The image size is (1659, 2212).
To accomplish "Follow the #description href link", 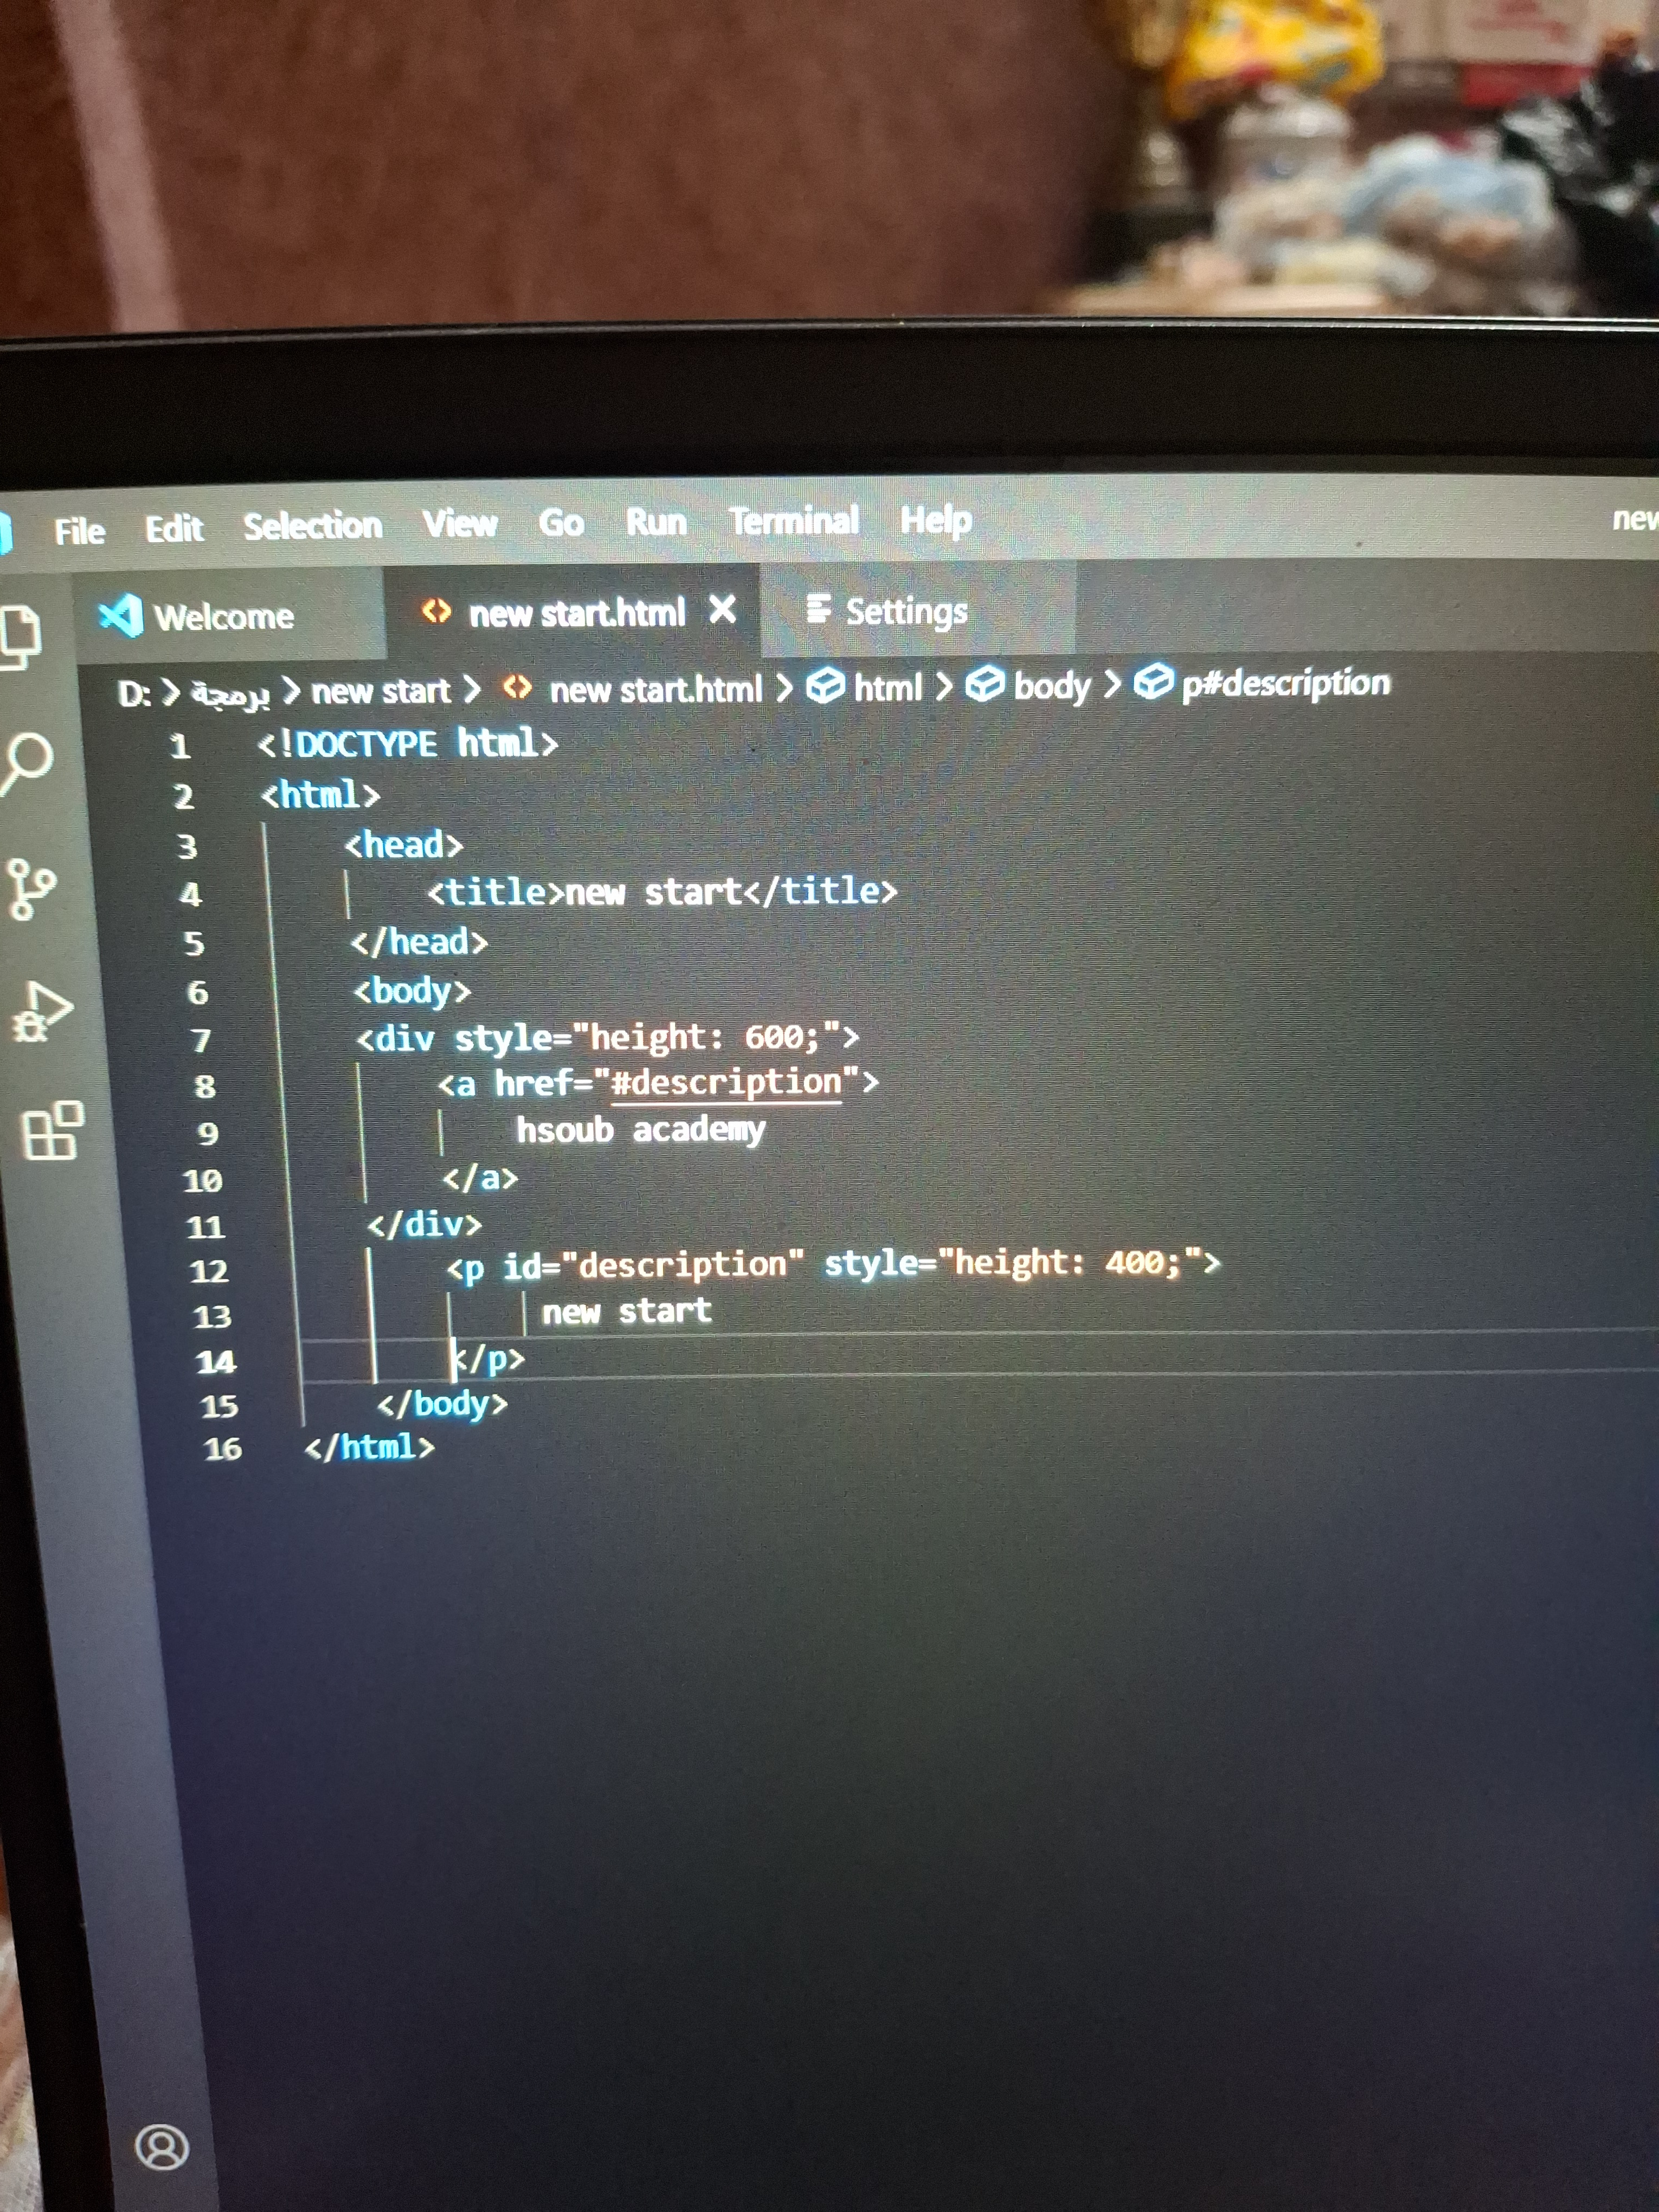I will tap(727, 1083).
